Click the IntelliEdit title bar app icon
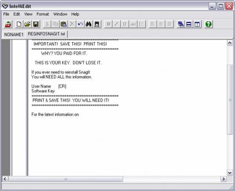Viewport: 235px width, 191px height. point(5,6)
